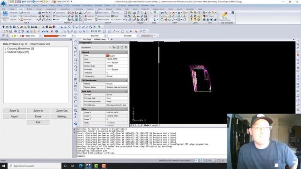Click the Exit button
This screenshot has width=301, height=169.
[38, 122]
